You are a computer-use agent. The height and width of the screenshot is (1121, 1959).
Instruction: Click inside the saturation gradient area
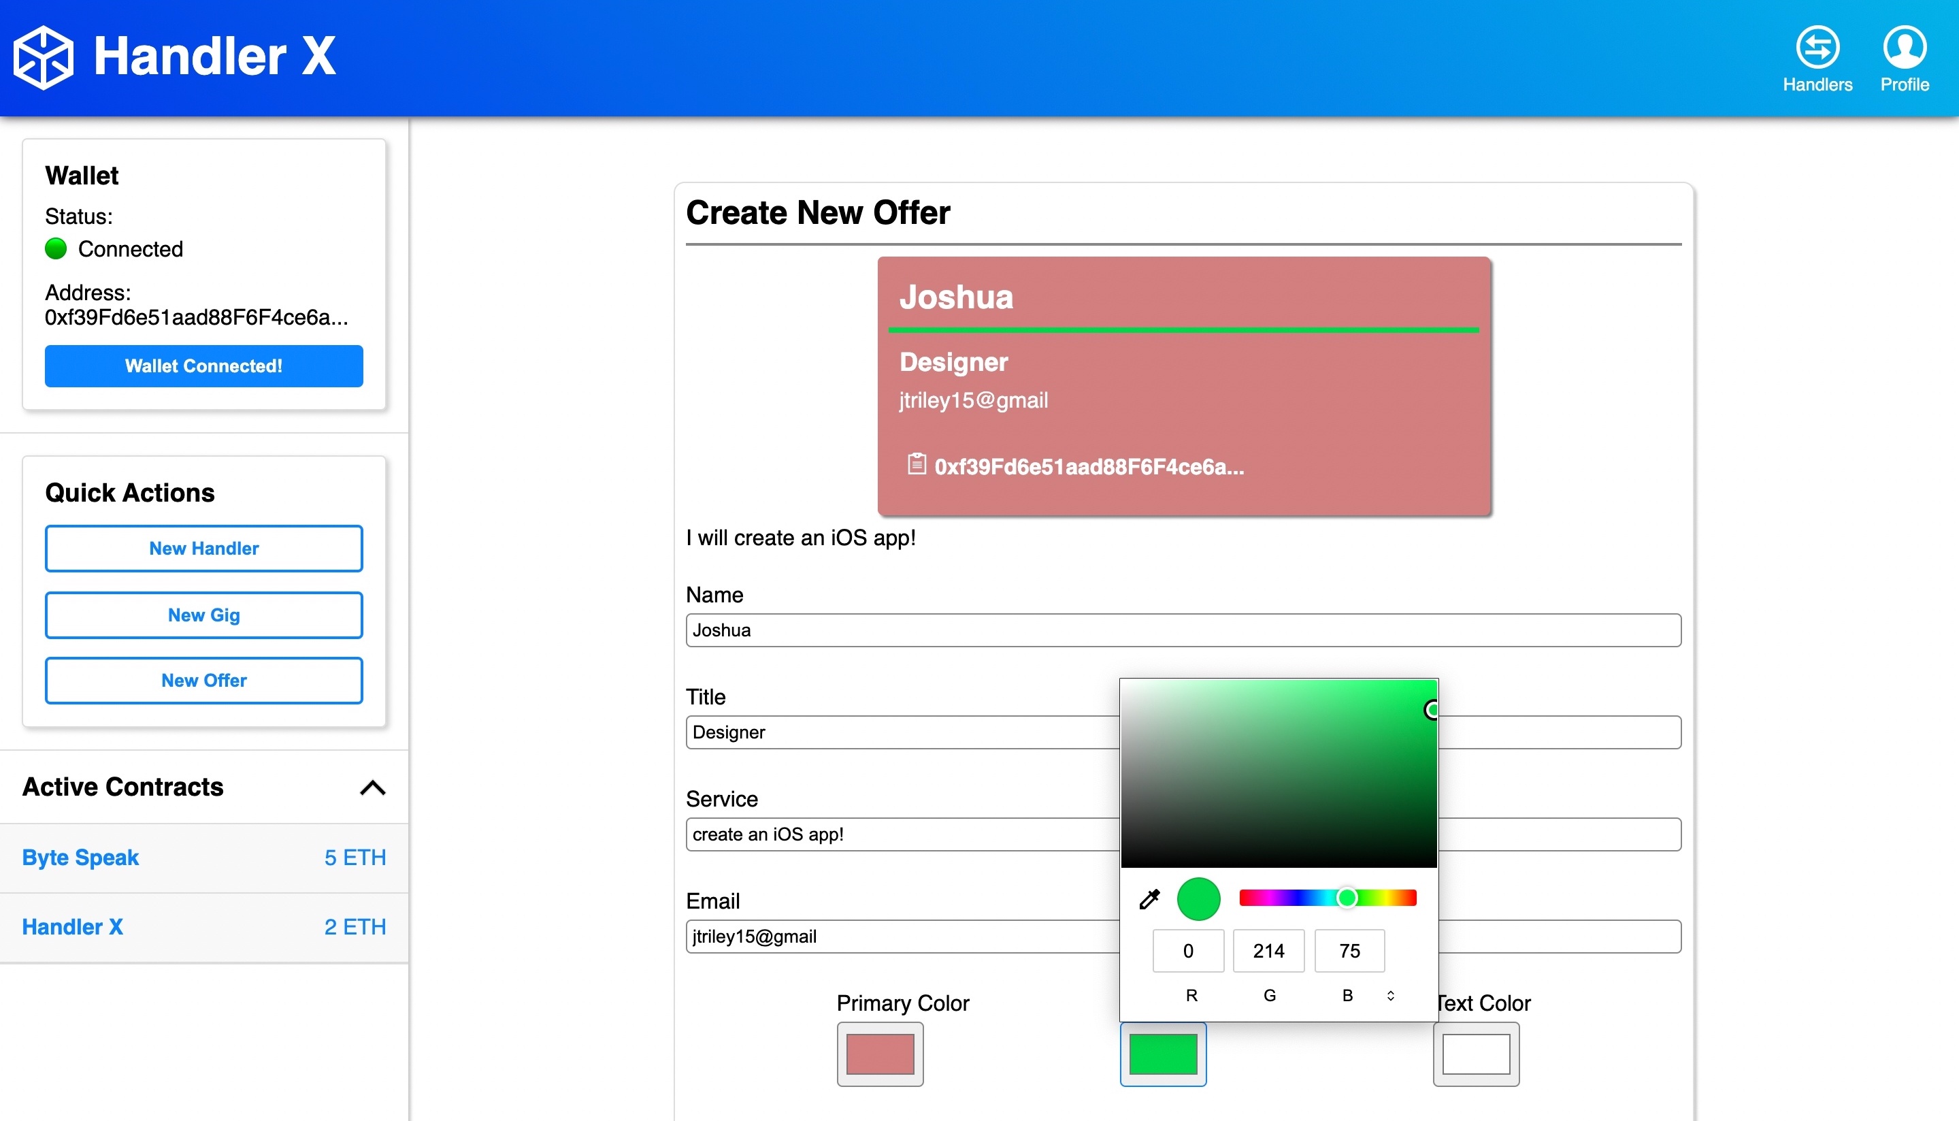[x=1278, y=773]
